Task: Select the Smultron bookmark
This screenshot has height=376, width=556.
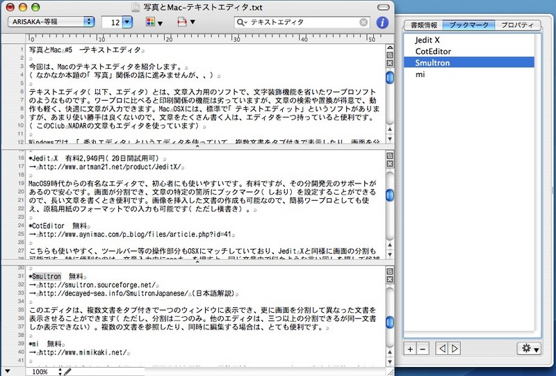Action: 468,63
